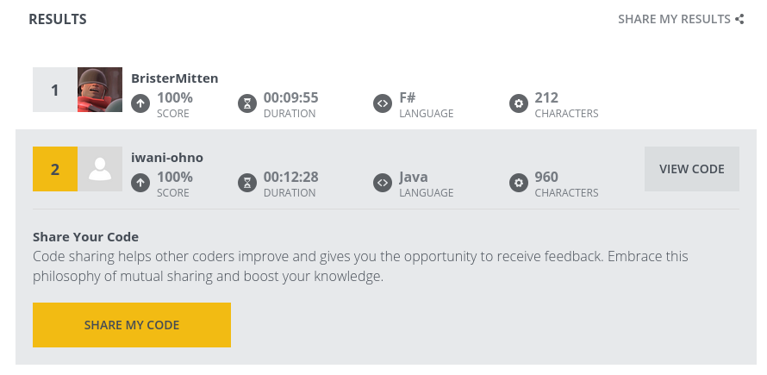This screenshot has height=375, width=767.
Task: Click the Results heading
Action: 58,19
